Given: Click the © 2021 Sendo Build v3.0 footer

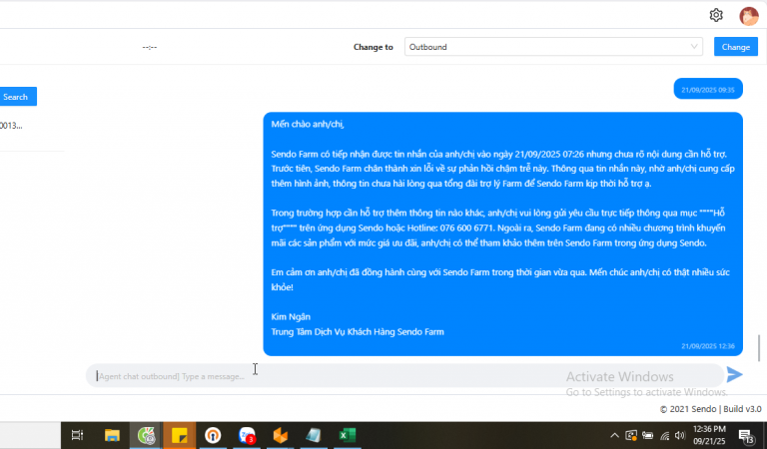Looking at the screenshot, I should coord(710,409).
